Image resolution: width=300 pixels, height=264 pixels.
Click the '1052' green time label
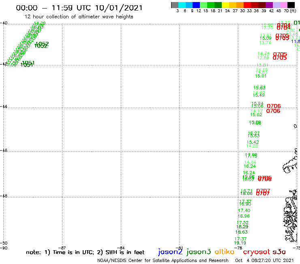coord(41,45)
